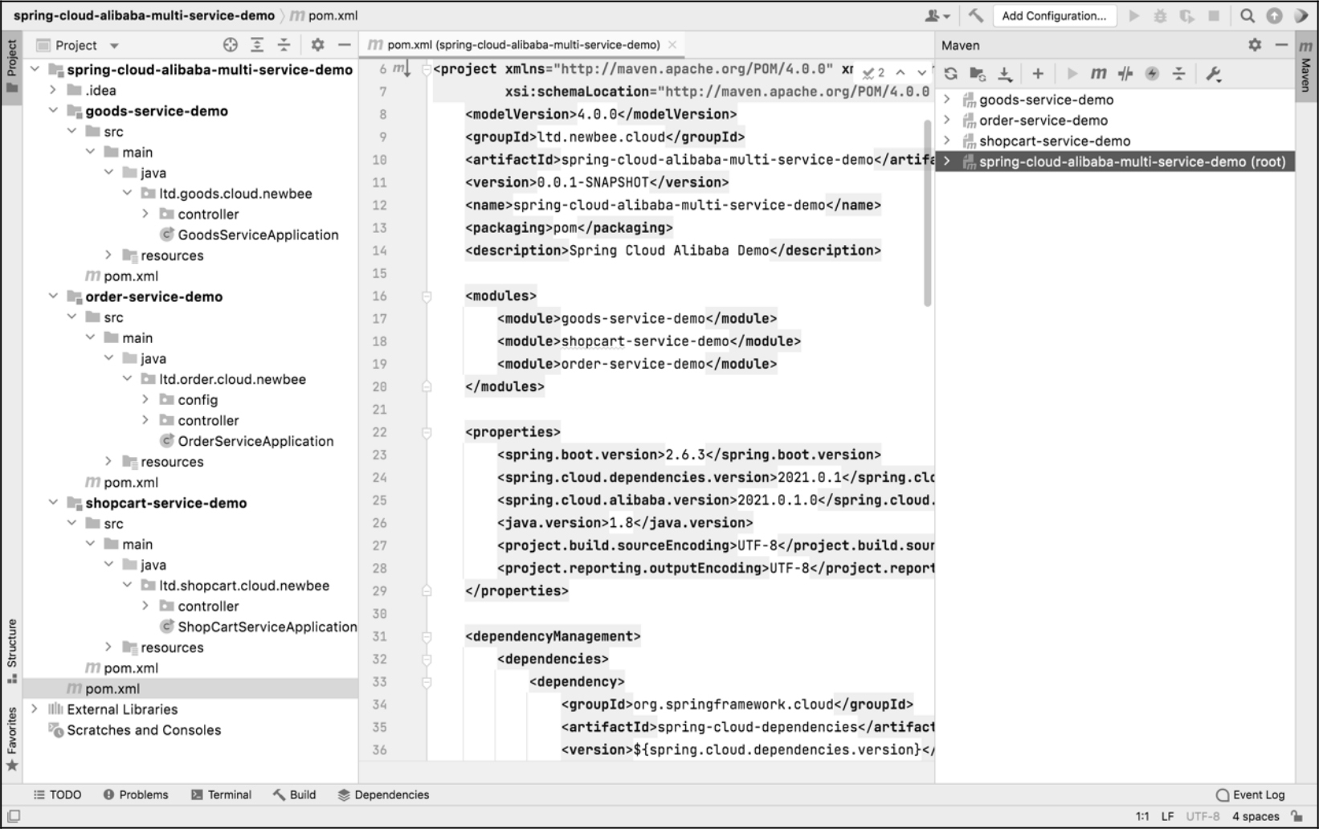Screen dimensions: 1319x829
Task: Open Event Log in status bar
Action: (1251, 794)
